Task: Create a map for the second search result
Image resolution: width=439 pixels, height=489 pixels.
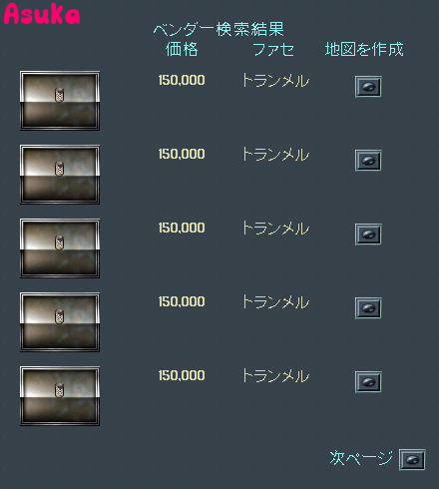Action: click(x=368, y=161)
